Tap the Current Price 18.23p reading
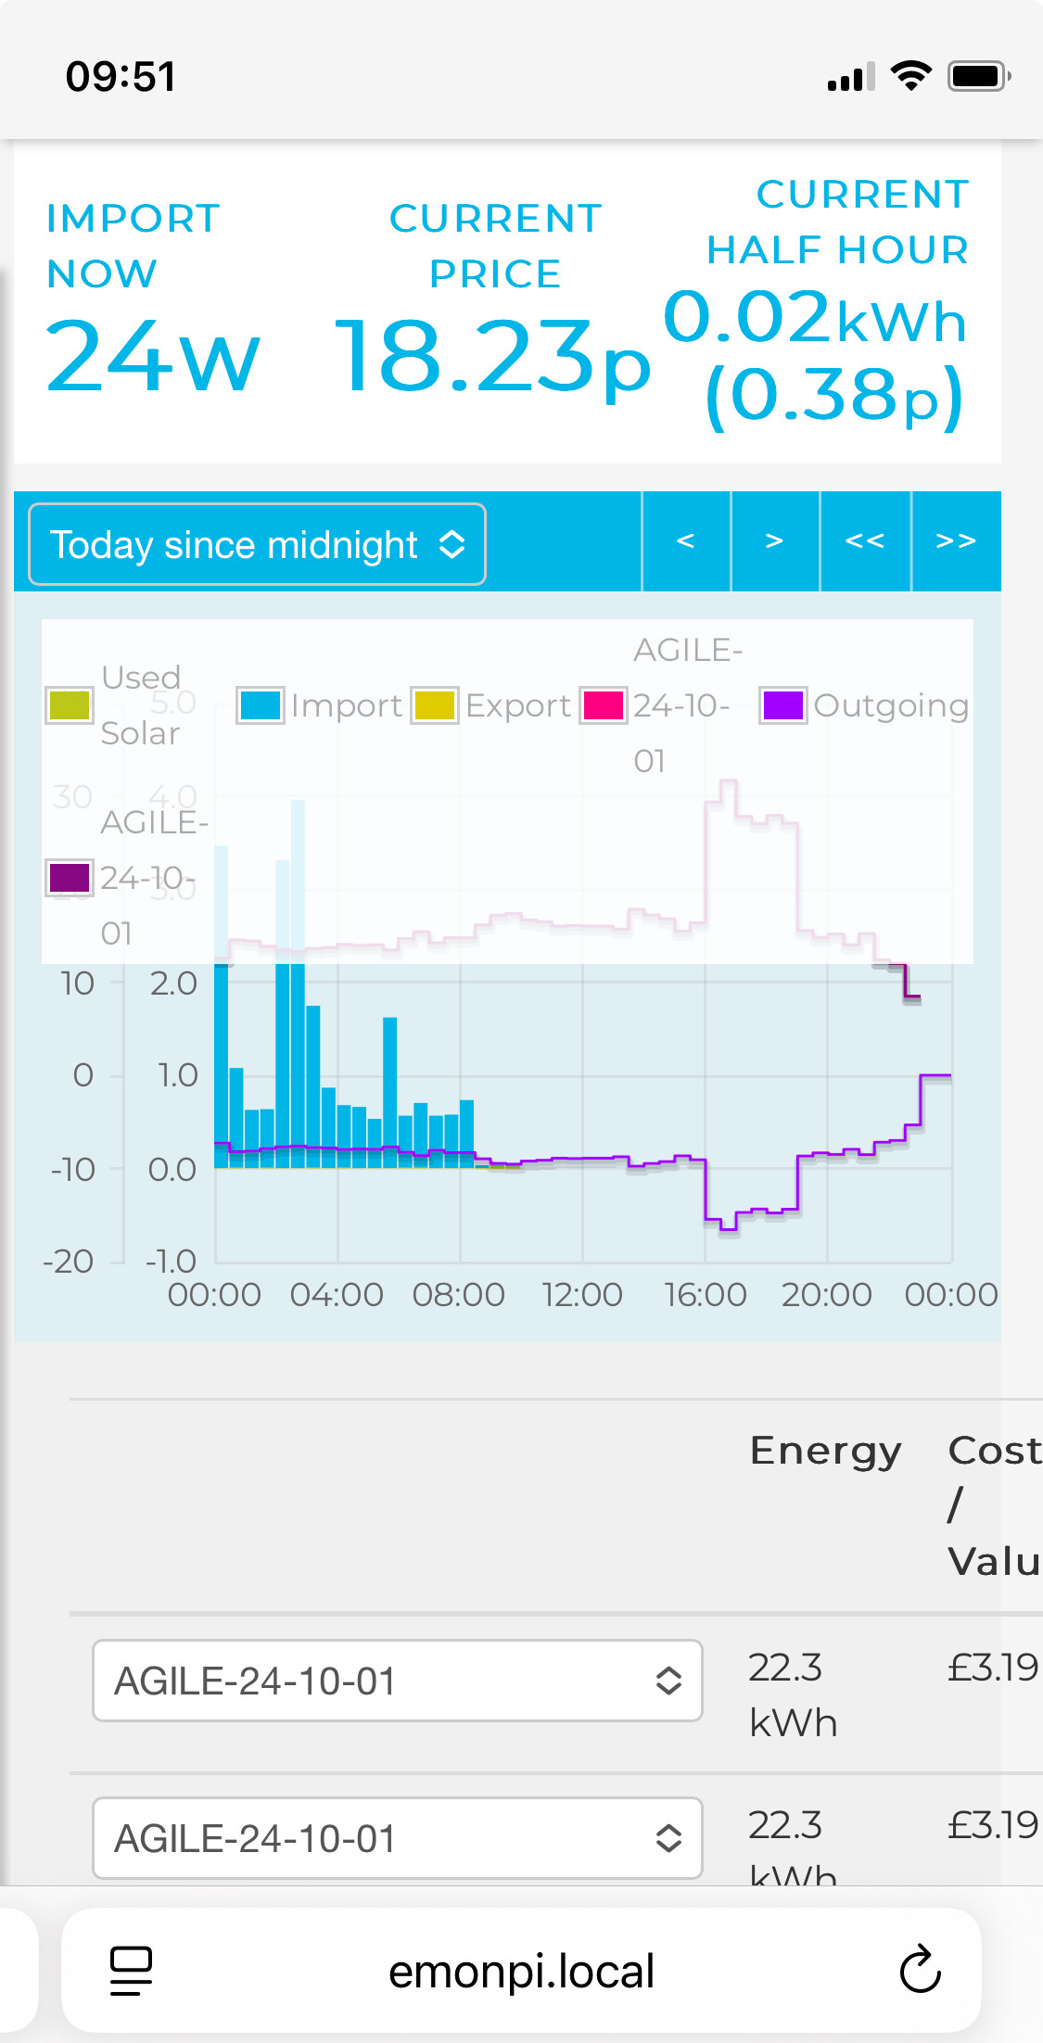 pyautogui.click(x=493, y=357)
